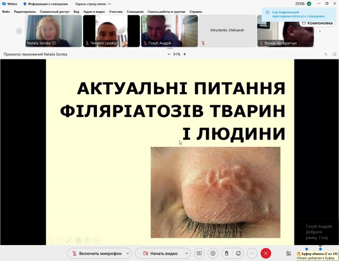Screen dimensions: 339x261
Task: Click the Ігор Андрієвський joined notification
Action: 300,14
